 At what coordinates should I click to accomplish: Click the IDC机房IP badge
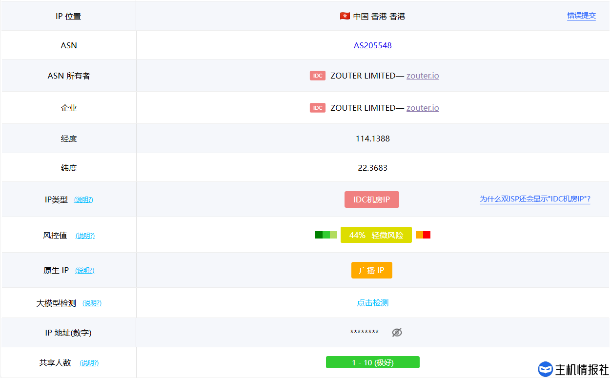click(x=372, y=199)
